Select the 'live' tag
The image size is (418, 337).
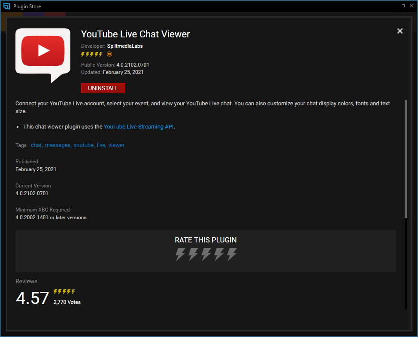pos(101,145)
